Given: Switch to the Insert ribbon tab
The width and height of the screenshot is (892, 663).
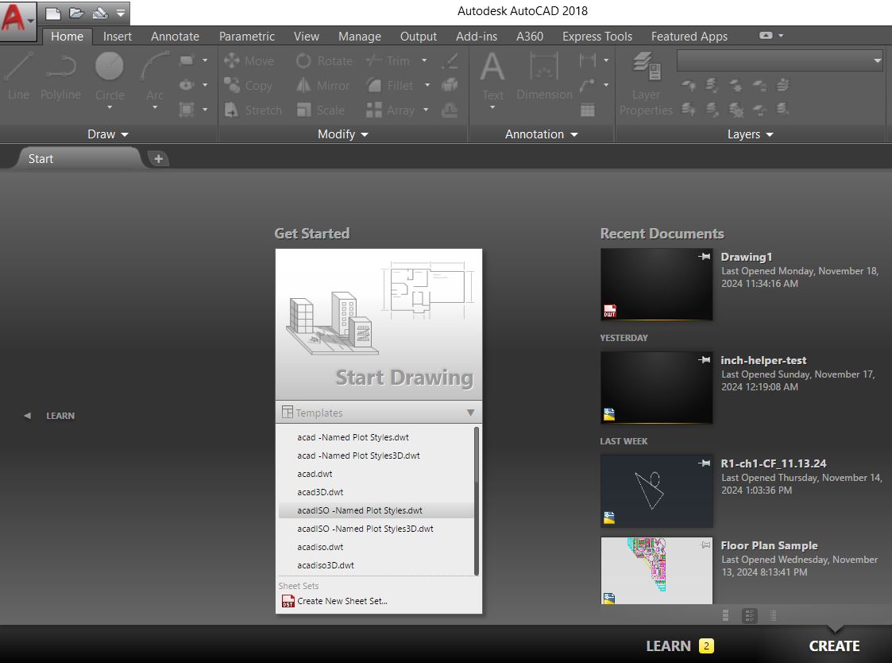Looking at the screenshot, I should point(117,36).
